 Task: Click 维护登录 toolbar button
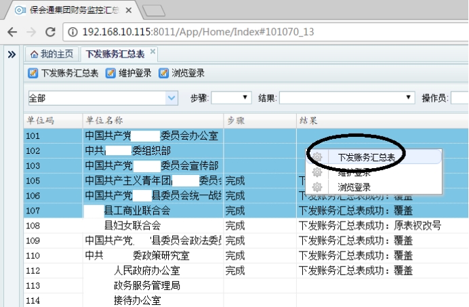tap(128, 73)
